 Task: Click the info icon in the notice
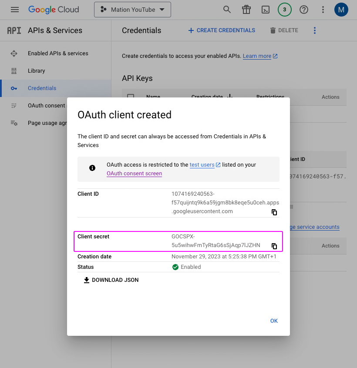point(92,168)
